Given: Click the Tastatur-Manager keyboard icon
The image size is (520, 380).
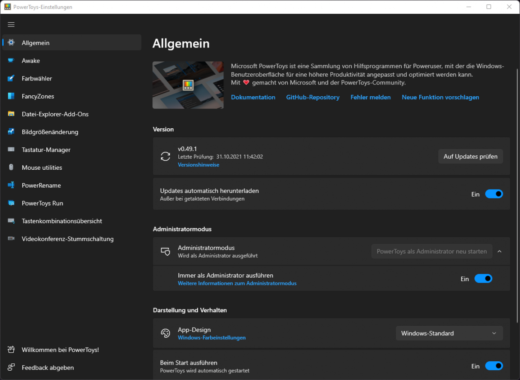Looking at the screenshot, I should click(11, 150).
